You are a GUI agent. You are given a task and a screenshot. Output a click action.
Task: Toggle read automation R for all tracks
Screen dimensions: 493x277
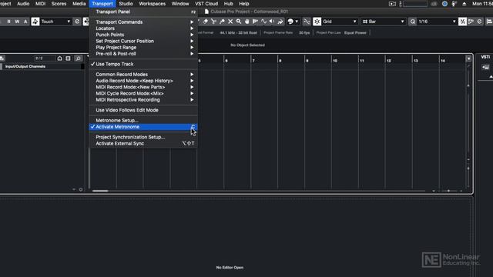pyautogui.click(x=8, y=22)
